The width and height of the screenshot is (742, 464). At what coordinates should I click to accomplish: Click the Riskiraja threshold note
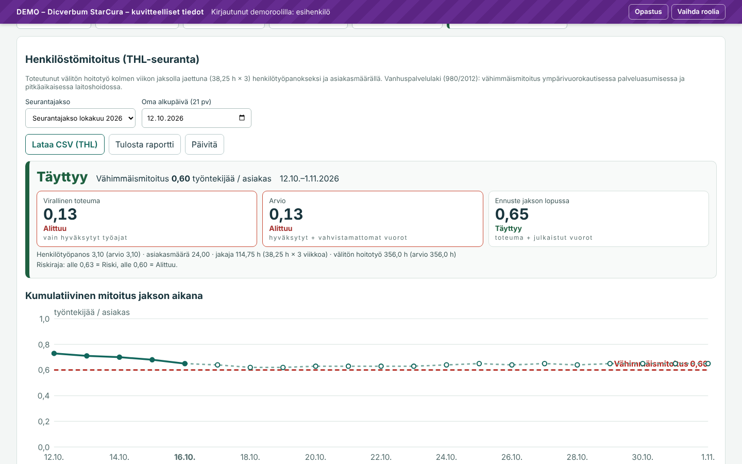pyautogui.click(x=107, y=265)
